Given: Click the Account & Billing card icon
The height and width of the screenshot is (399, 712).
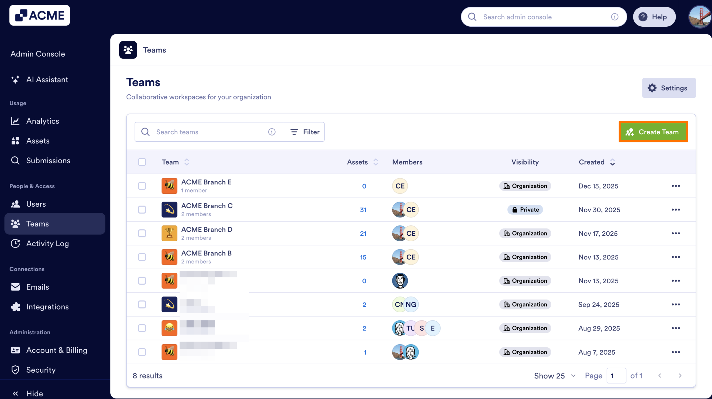Looking at the screenshot, I should pyautogui.click(x=15, y=350).
